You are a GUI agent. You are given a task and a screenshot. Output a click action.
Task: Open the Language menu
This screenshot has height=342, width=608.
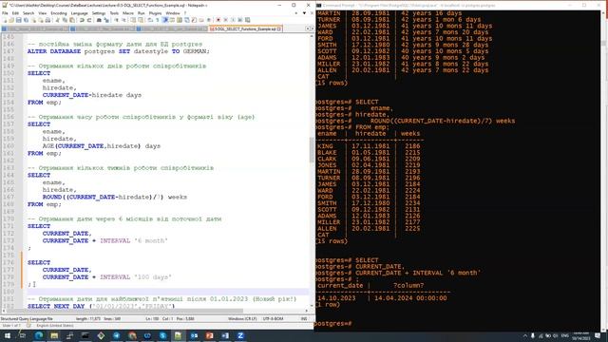click(80, 13)
